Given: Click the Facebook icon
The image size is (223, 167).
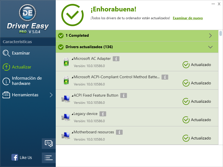Looking at the screenshot, I should pos(15,157).
